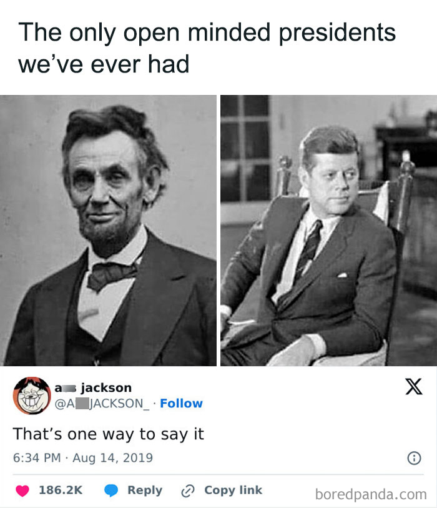437x508 pixels.
Task: Click the cartoon profile avatar
Action: coord(32,396)
